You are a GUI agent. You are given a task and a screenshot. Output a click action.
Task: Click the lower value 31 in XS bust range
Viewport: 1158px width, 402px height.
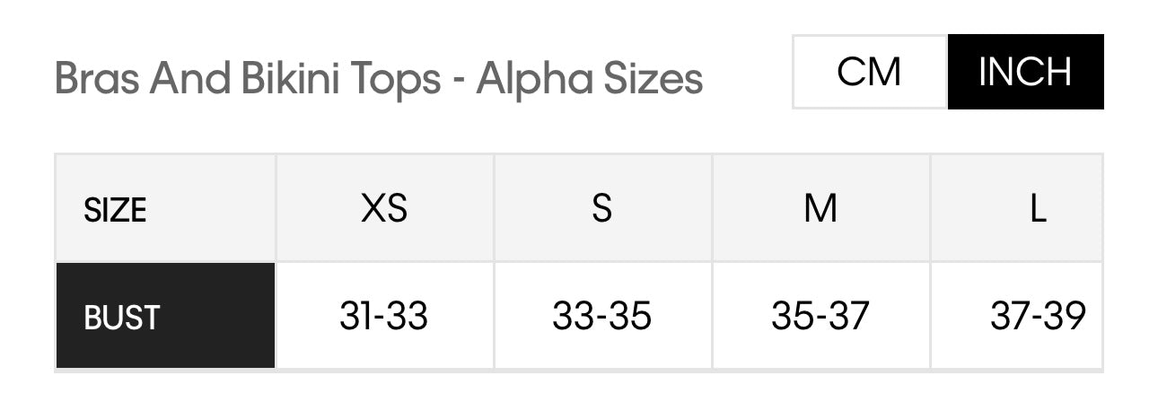click(356, 317)
